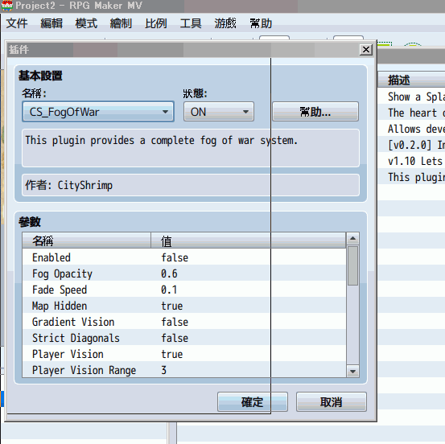445x444 pixels.
Task: Click the 0.1 fade speed value
Action: point(169,290)
